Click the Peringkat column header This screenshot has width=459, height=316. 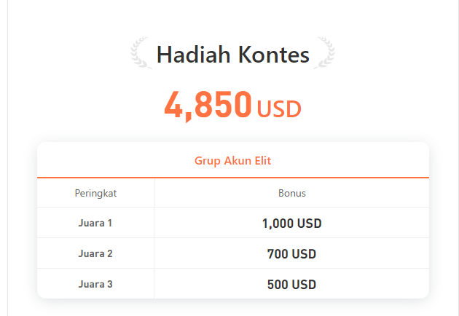pos(95,194)
